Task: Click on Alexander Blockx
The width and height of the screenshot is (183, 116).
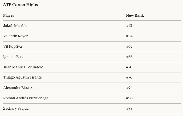Action: click(18, 88)
